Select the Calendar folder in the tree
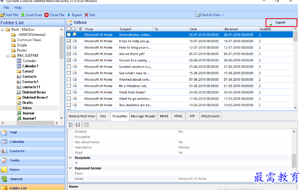 30,61
